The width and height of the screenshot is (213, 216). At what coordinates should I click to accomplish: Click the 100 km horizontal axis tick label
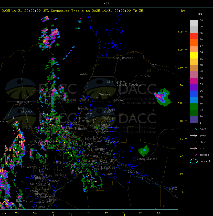pos(141,213)
